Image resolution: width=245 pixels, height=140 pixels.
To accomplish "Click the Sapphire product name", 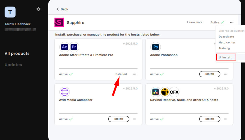I will (x=75, y=22).
